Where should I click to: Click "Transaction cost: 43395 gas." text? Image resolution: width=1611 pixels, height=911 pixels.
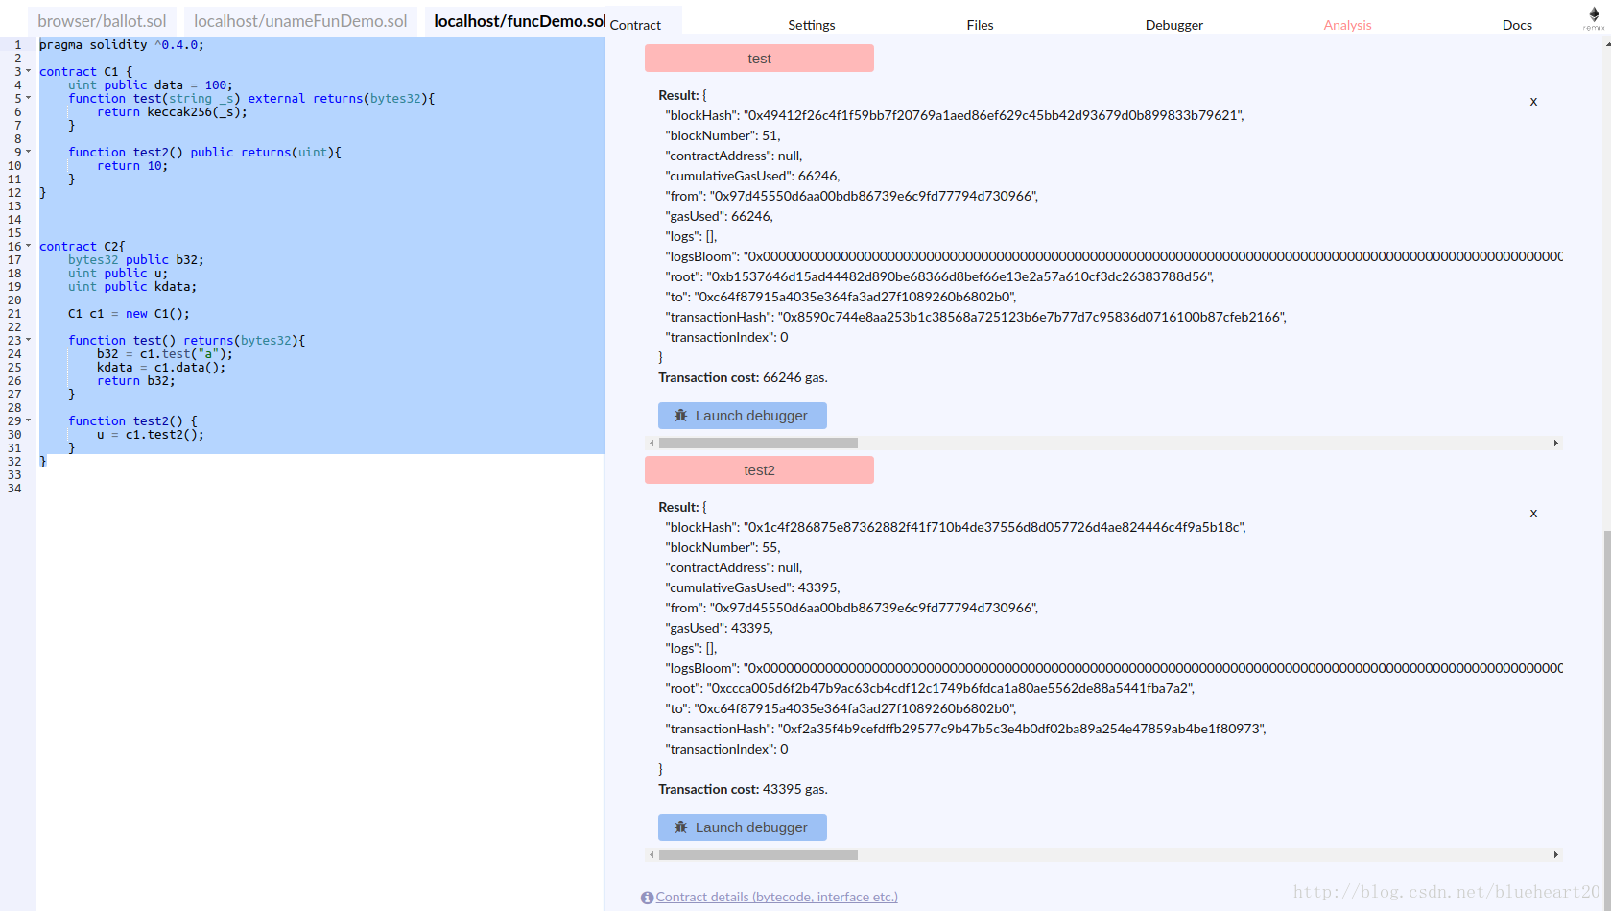click(743, 790)
